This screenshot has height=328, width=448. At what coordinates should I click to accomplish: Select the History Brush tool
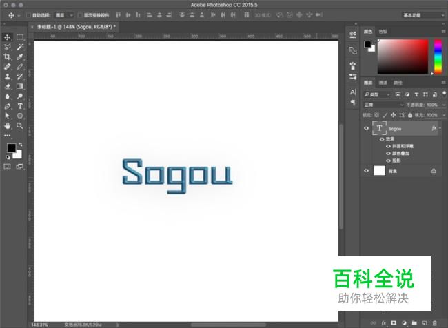click(20, 76)
